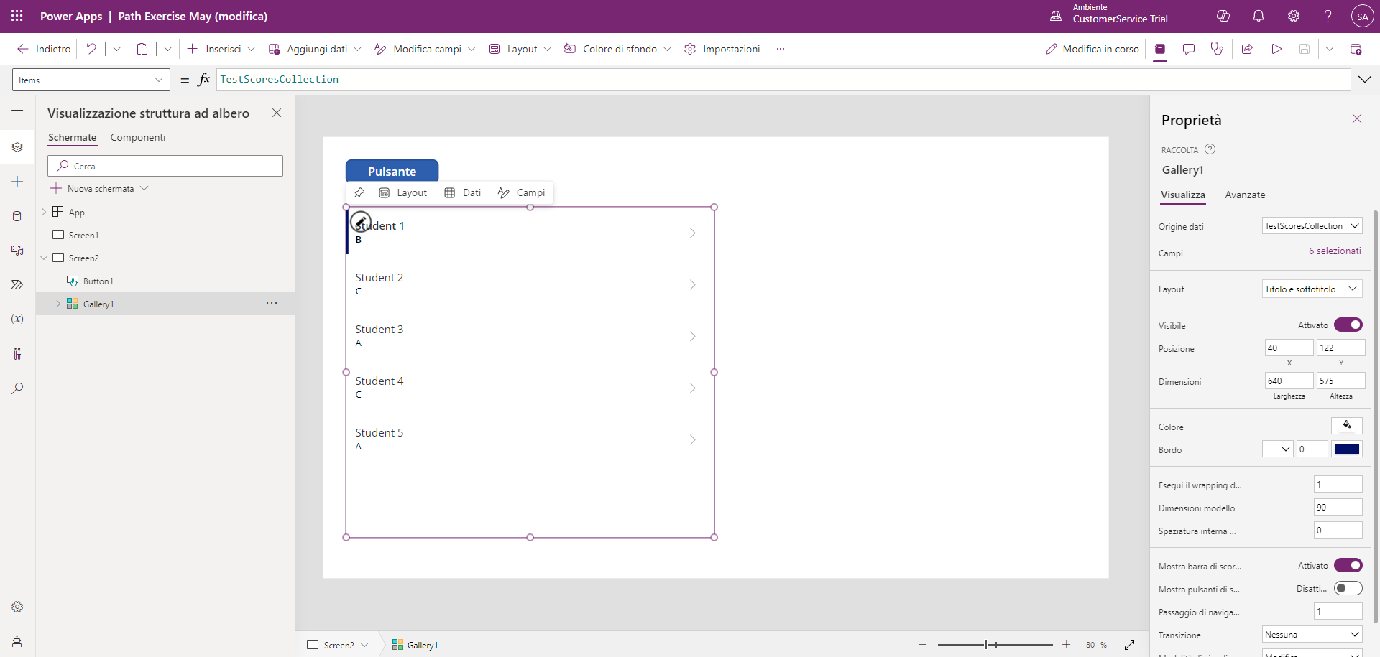The height and width of the screenshot is (657, 1380).
Task: Open the Colore fill picker
Action: coord(1347,426)
